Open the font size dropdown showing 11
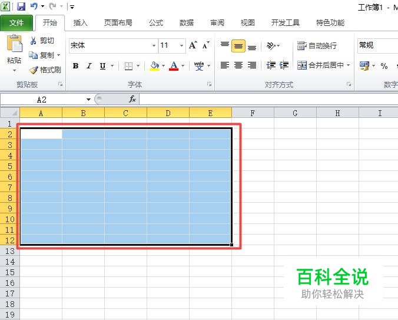The height and width of the screenshot is (320, 398). click(181, 46)
